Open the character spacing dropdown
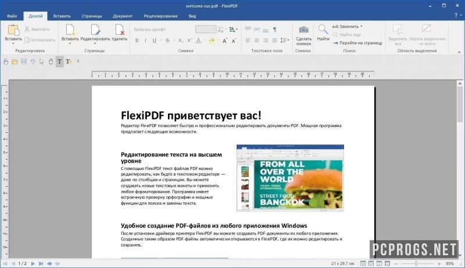This screenshot has height=268, width=465. click(234, 29)
